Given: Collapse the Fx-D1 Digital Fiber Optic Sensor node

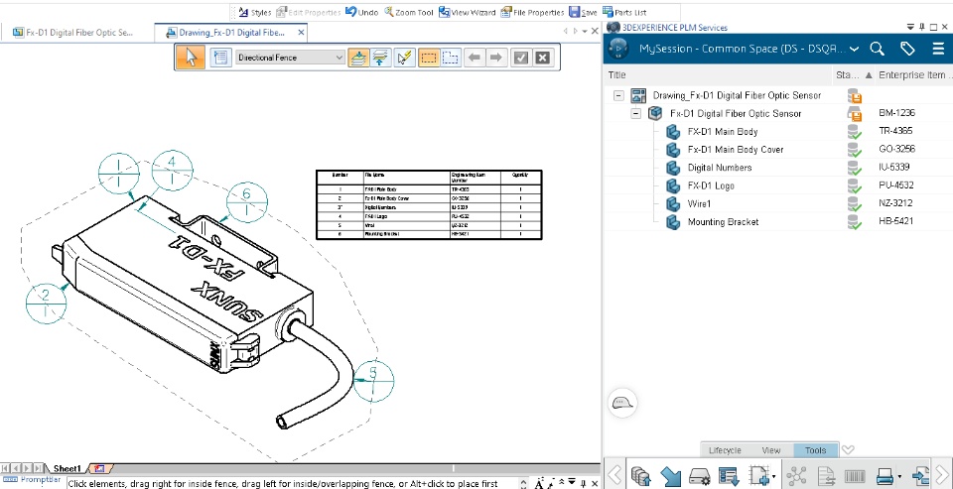Looking at the screenshot, I should click(635, 114).
